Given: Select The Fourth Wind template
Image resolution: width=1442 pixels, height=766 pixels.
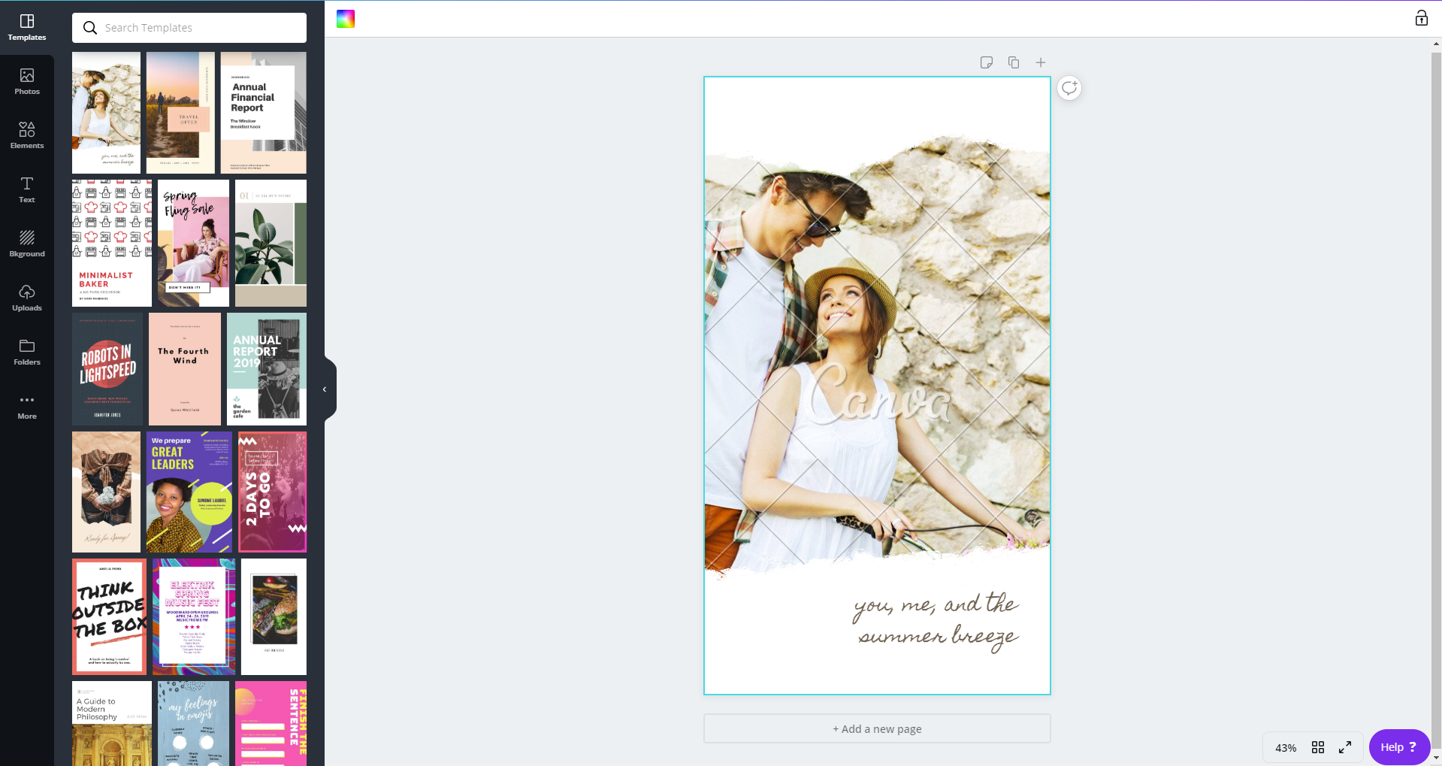Looking at the screenshot, I should pyautogui.click(x=185, y=369).
